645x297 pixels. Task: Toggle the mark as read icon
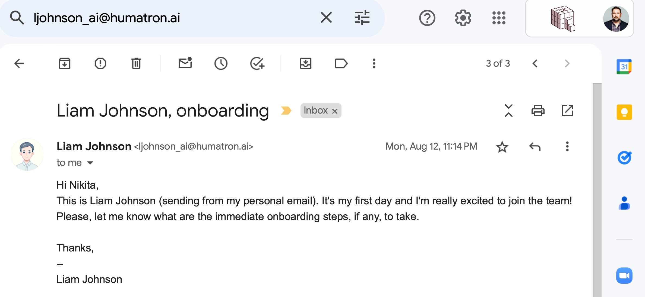184,64
